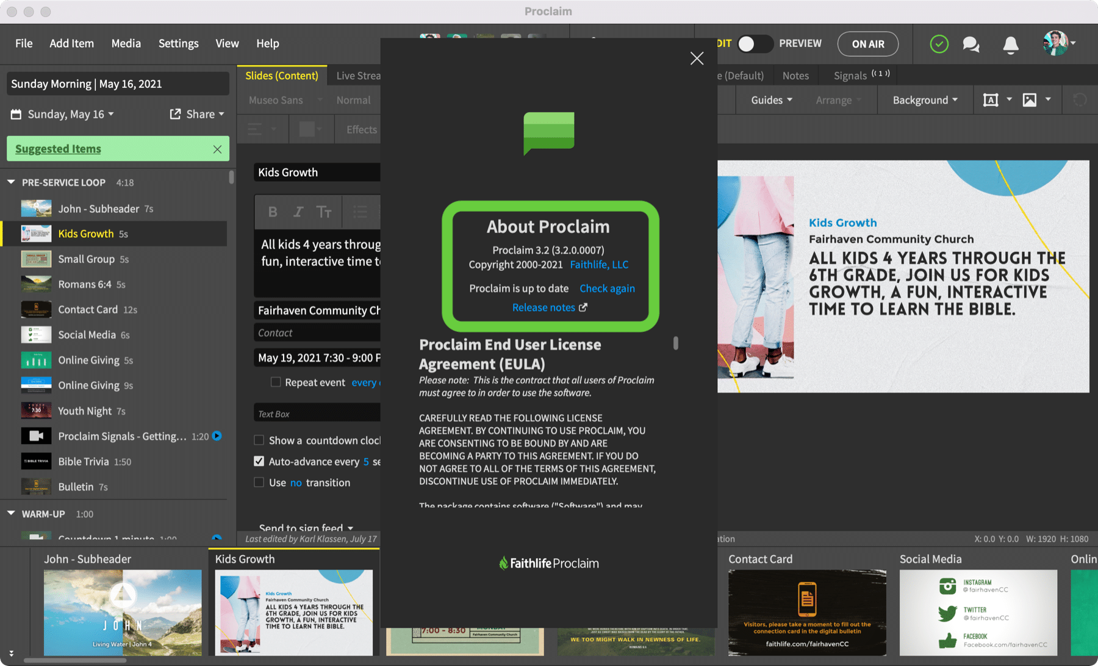
Task: Click the ON AIR button
Action: (868, 44)
